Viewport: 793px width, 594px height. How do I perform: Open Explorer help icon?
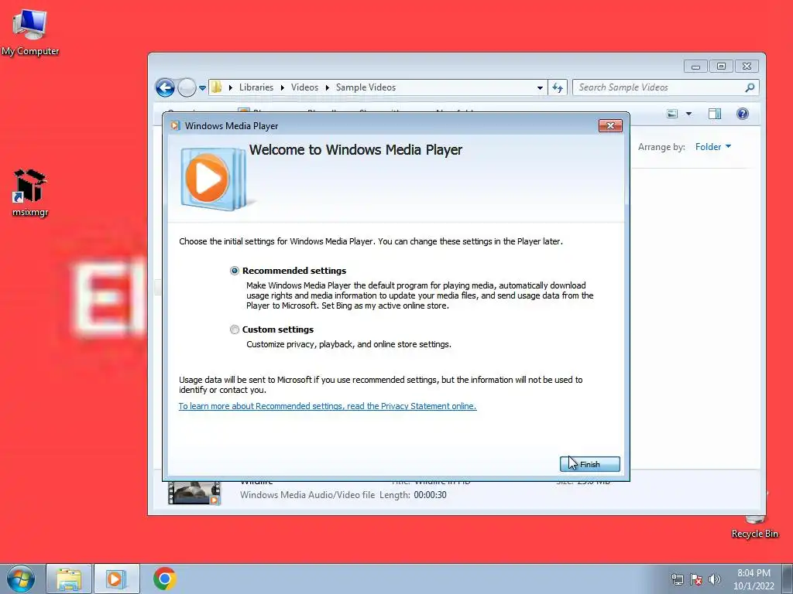coord(743,114)
